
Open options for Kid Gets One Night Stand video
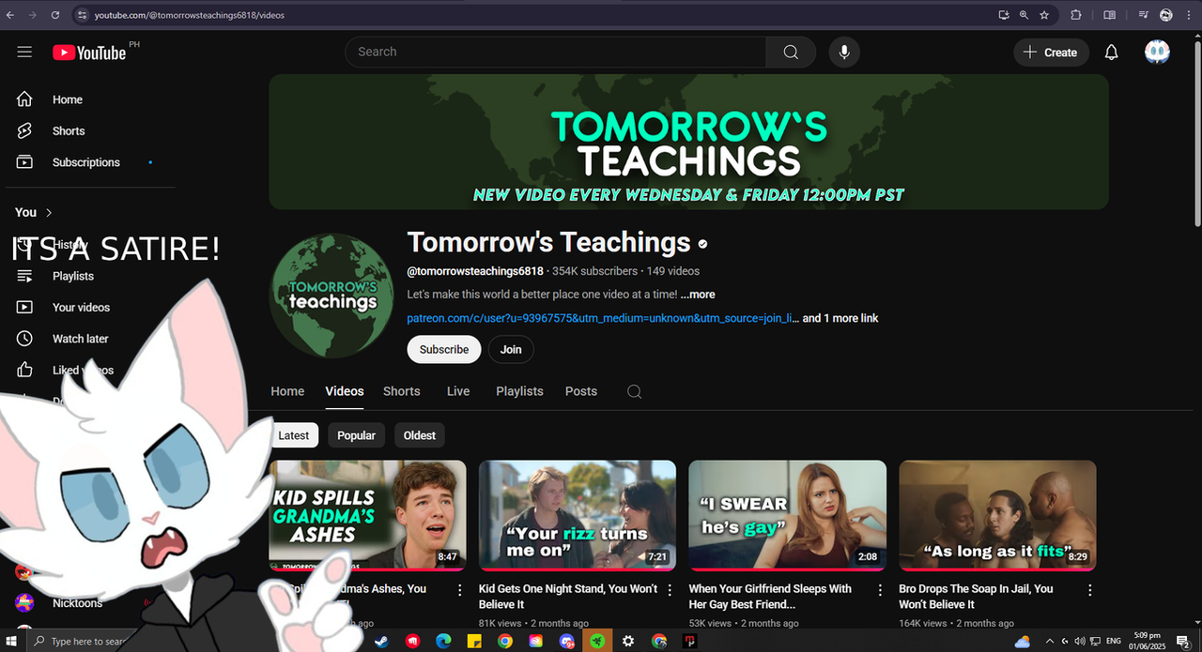point(670,590)
